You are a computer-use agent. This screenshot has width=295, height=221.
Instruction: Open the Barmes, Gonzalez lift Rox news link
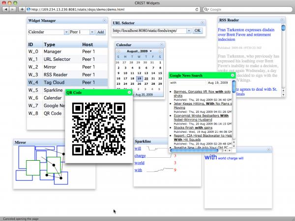[202, 94]
